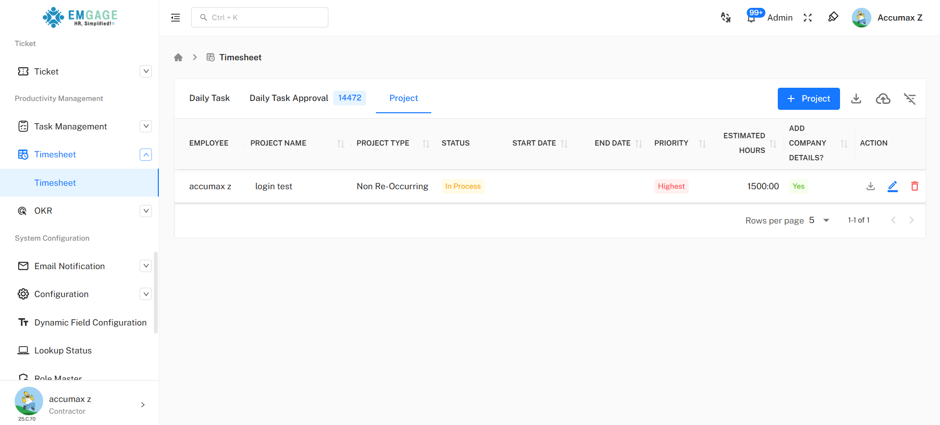The image size is (940, 425).
Task: Expand the Task Management section
Action: click(x=146, y=126)
